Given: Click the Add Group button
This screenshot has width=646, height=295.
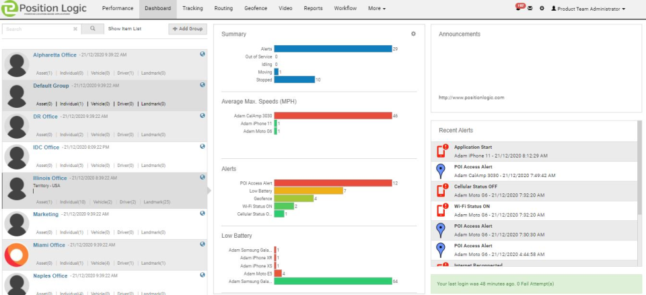Looking at the screenshot, I should [188, 29].
